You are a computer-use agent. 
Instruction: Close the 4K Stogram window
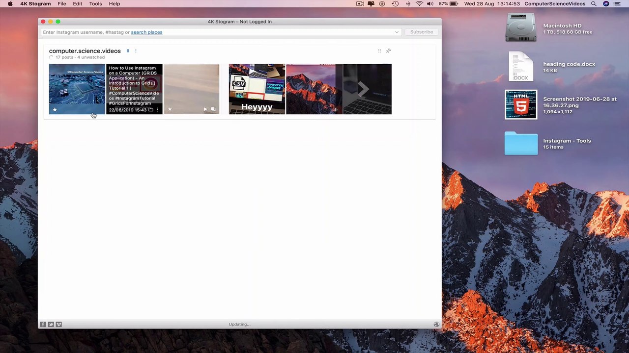(43, 22)
